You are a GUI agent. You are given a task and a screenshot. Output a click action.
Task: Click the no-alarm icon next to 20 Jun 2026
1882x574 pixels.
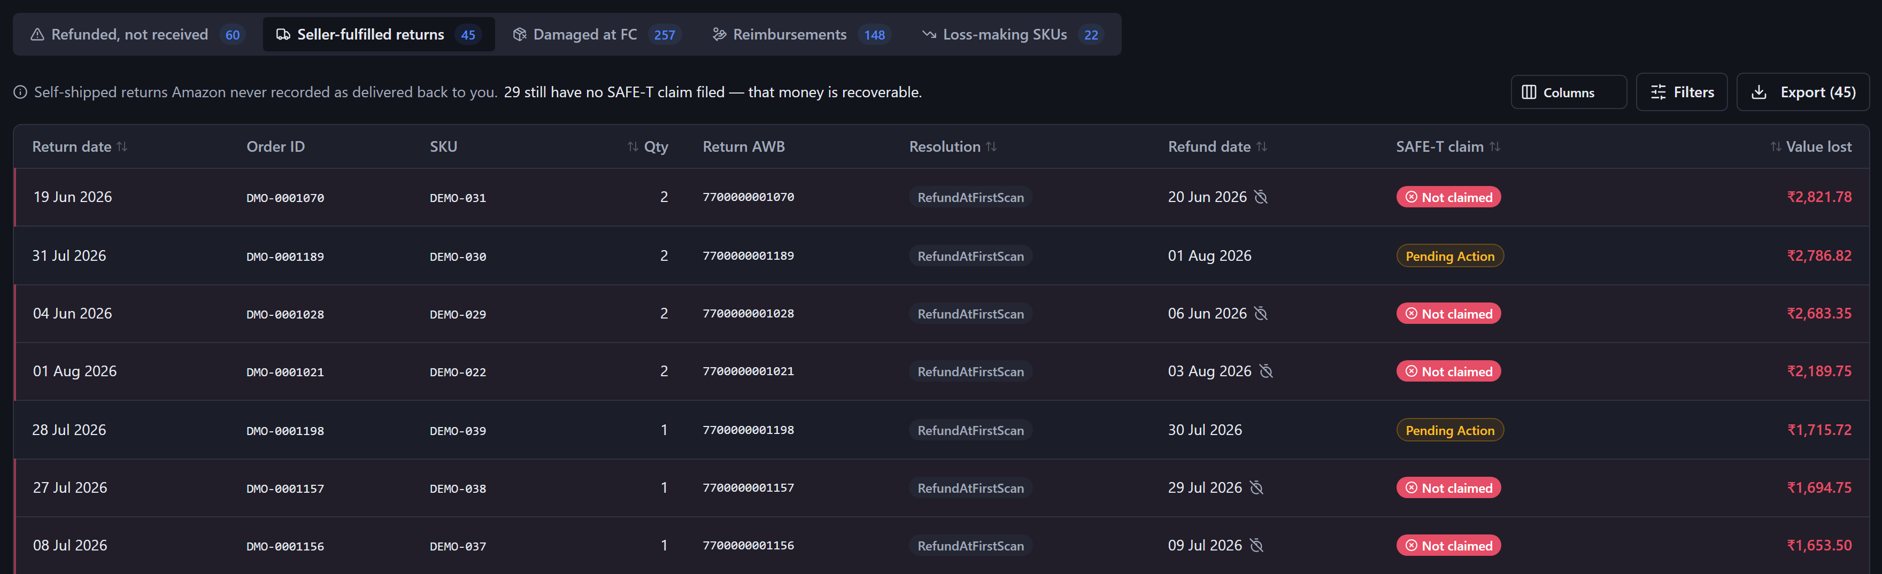pyautogui.click(x=1260, y=197)
